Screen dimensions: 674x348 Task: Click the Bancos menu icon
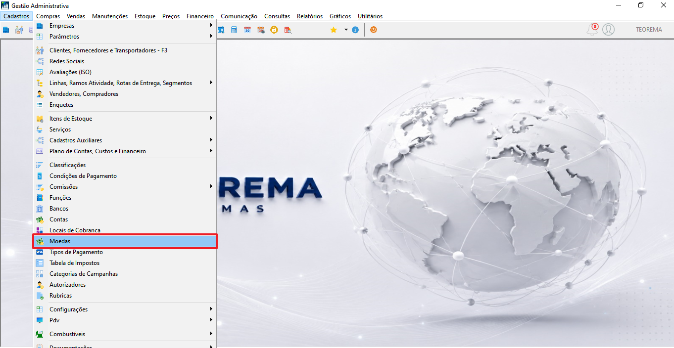point(40,209)
